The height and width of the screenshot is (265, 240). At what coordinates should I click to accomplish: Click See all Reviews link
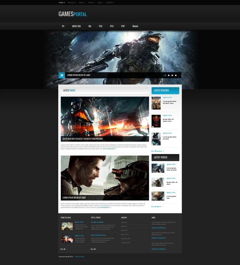(158, 151)
